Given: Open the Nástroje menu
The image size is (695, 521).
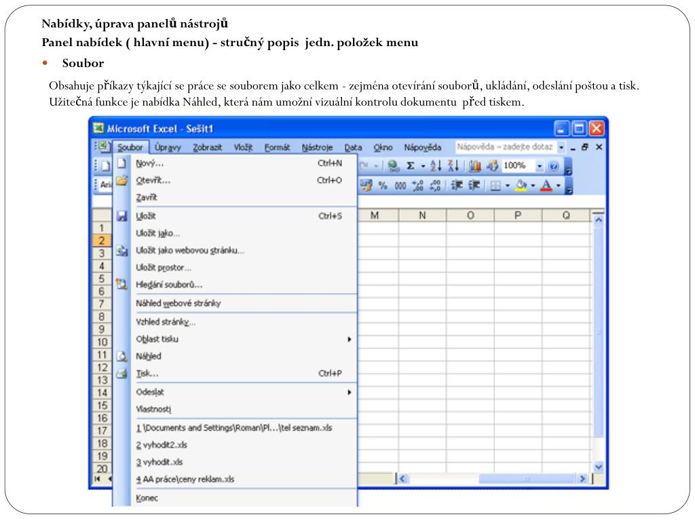Looking at the screenshot, I should (317, 147).
